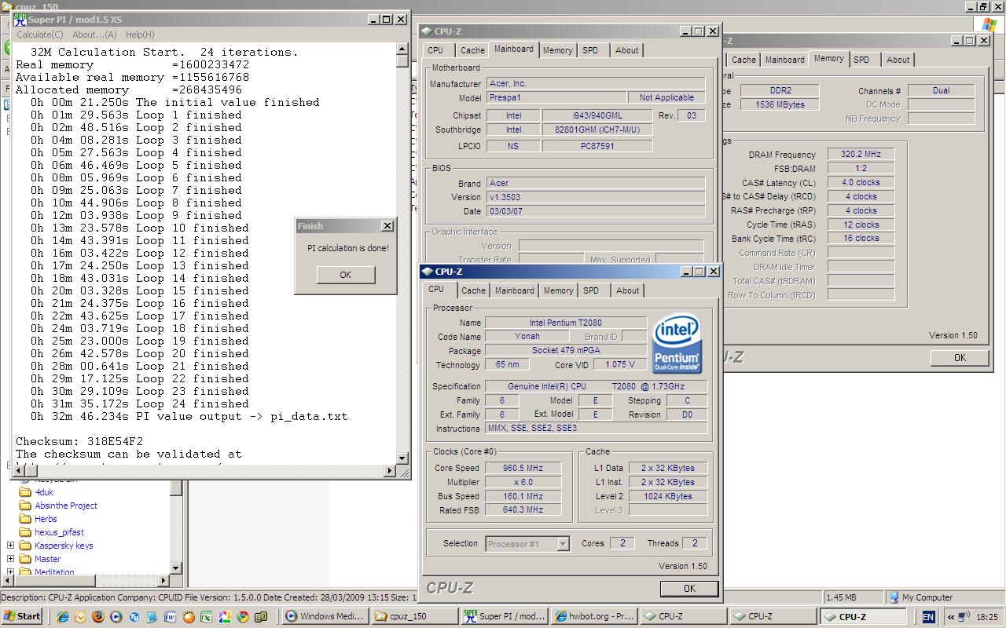Click the Start button
This screenshot has width=1006, height=628.
(x=21, y=616)
